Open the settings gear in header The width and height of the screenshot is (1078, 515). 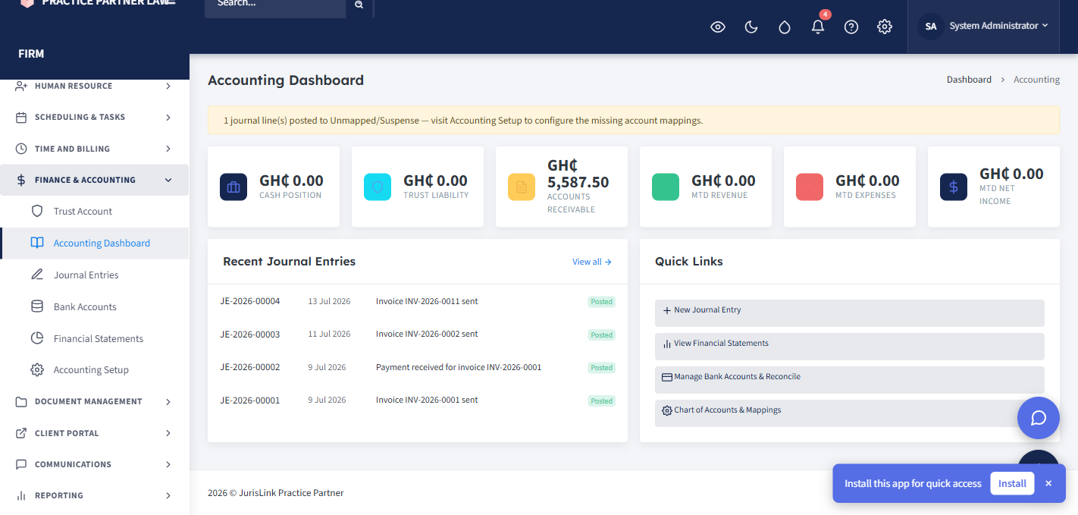click(x=885, y=27)
